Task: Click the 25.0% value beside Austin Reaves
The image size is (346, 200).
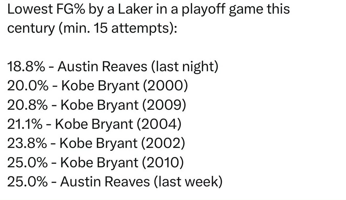Action: point(27,182)
